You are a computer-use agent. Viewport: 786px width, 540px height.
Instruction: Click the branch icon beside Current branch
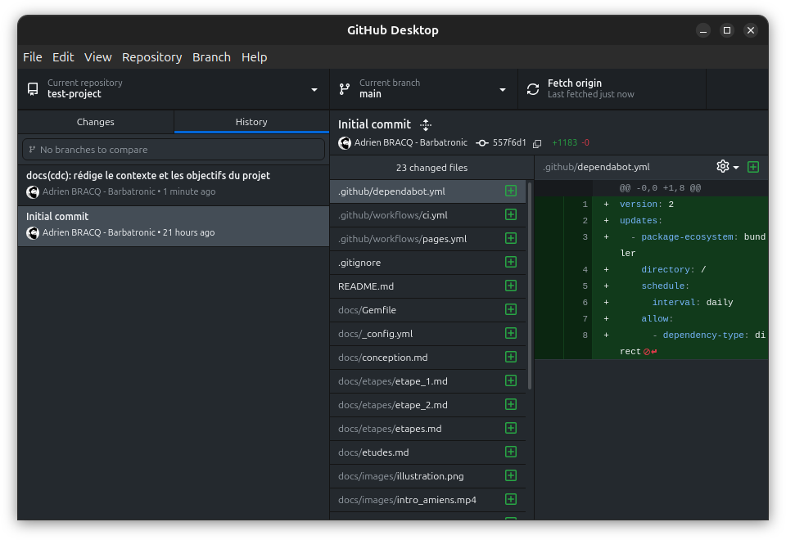[345, 89]
